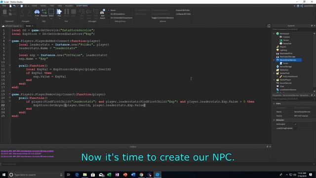This screenshot has width=316, height=178.
Task: Open Chrome from the taskbar
Action: pyautogui.click(x=141, y=175)
